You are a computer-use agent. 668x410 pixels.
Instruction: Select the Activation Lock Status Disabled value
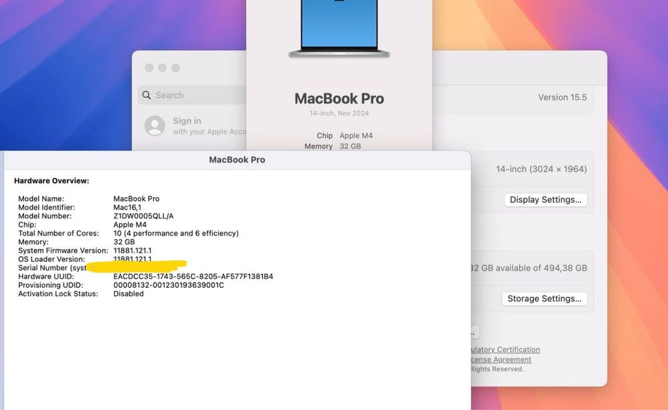(x=128, y=294)
